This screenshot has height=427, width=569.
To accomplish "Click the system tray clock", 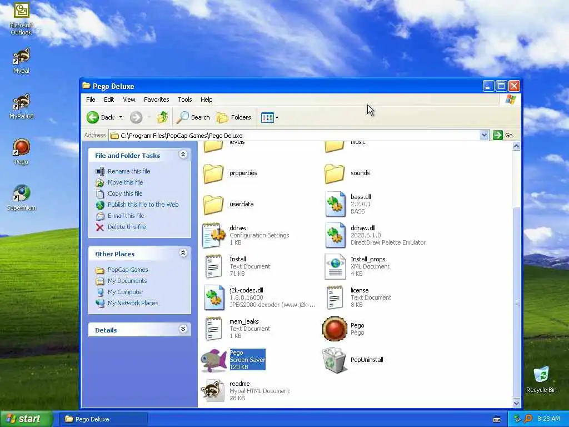I will click(x=548, y=419).
